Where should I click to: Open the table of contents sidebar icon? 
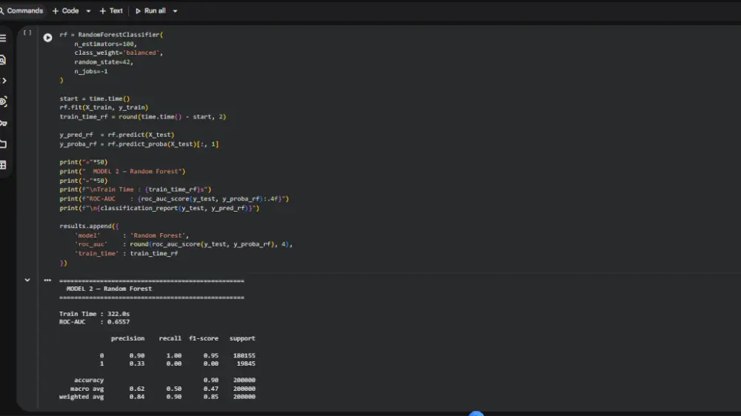coord(3,38)
